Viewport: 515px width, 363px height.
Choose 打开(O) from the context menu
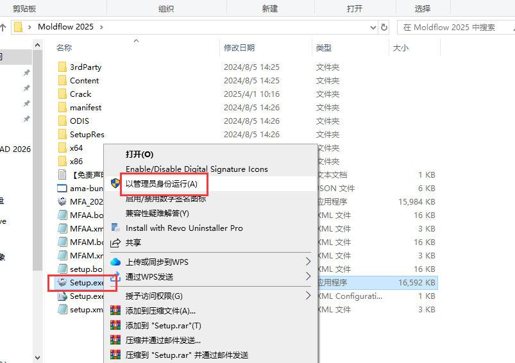pyautogui.click(x=139, y=155)
